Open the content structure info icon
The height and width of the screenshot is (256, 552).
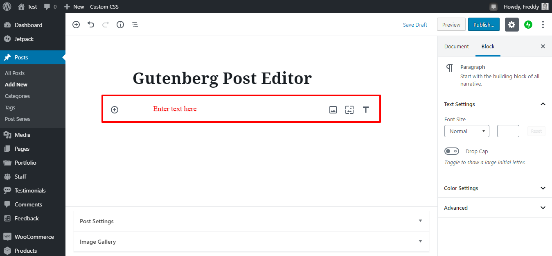pos(120,25)
